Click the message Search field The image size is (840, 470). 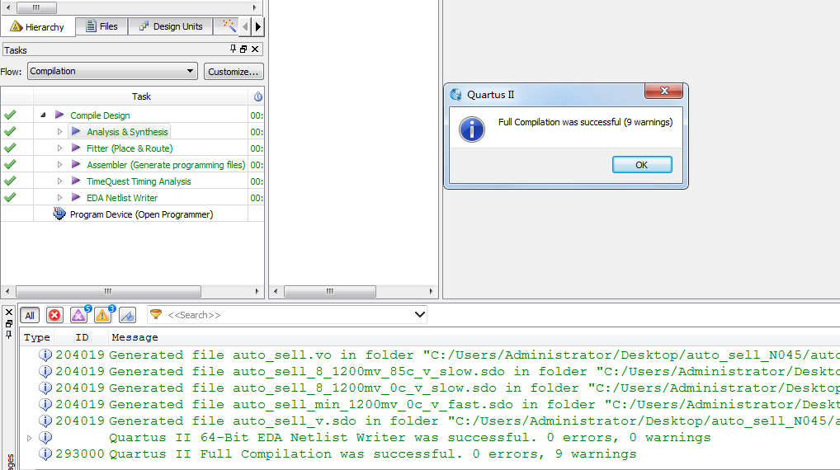point(288,315)
